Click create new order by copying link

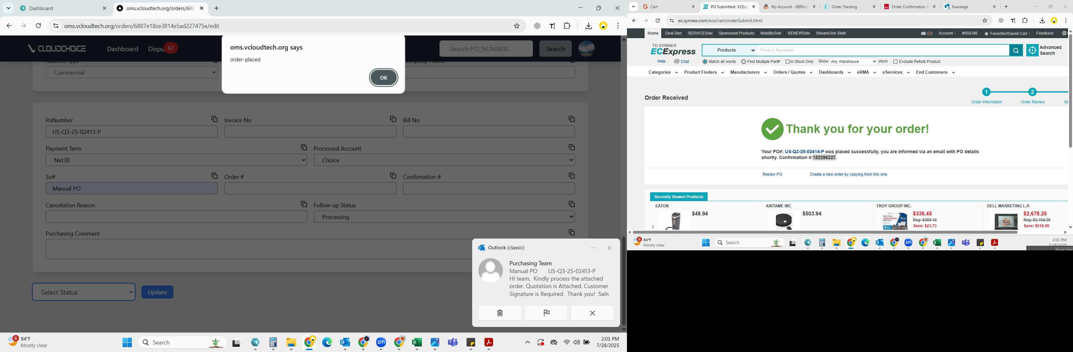pyautogui.click(x=848, y=175)
